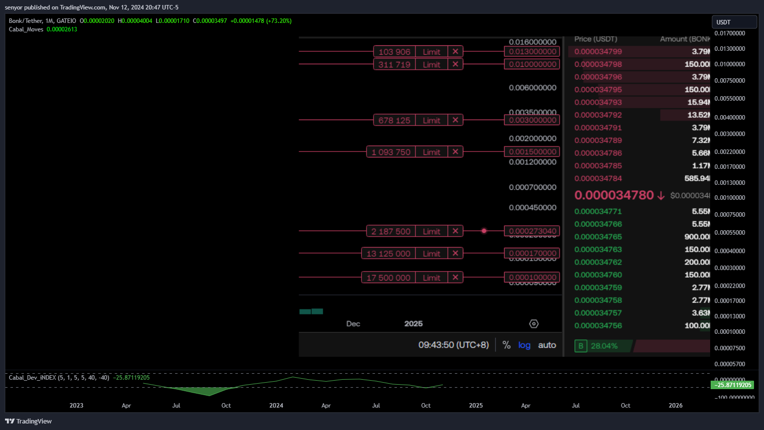Click Limit label on the 103 906 order
The image size is (764, 430).
coord(431,52)
